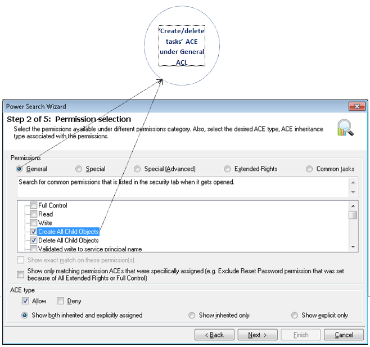Uncheck Delete All Child Objects

pos(34,240)
